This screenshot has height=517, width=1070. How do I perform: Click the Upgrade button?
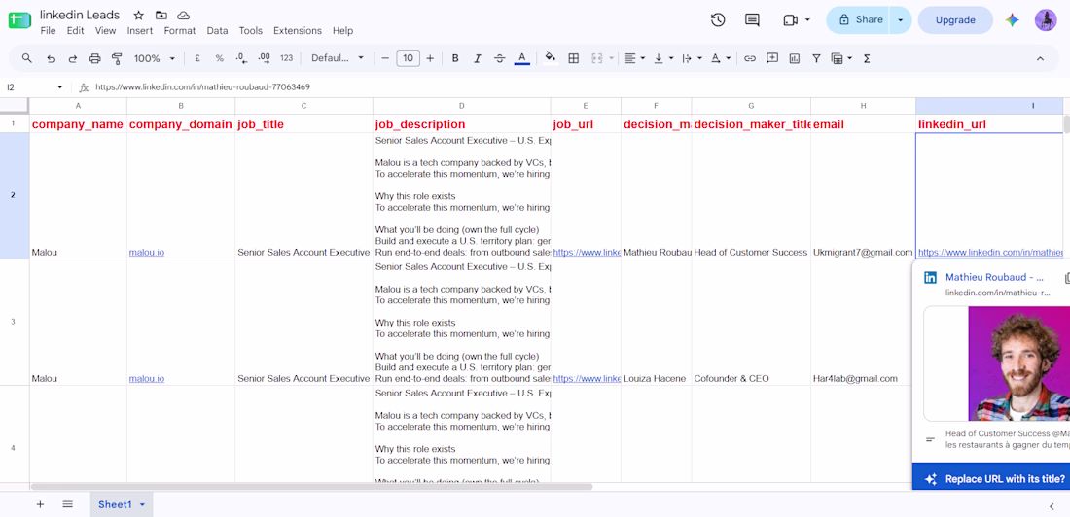coord(954,19)
